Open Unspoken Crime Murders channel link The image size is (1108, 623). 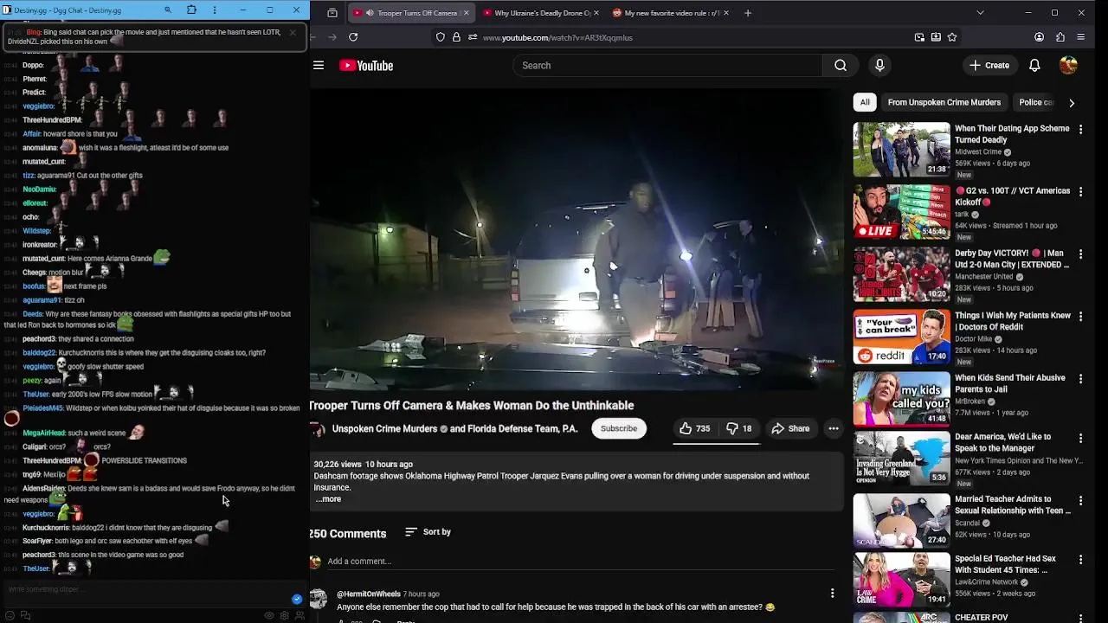coord(384,428)
